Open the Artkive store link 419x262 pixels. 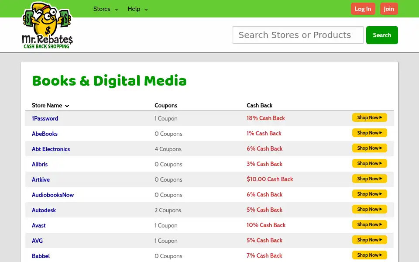coord(41,179)
